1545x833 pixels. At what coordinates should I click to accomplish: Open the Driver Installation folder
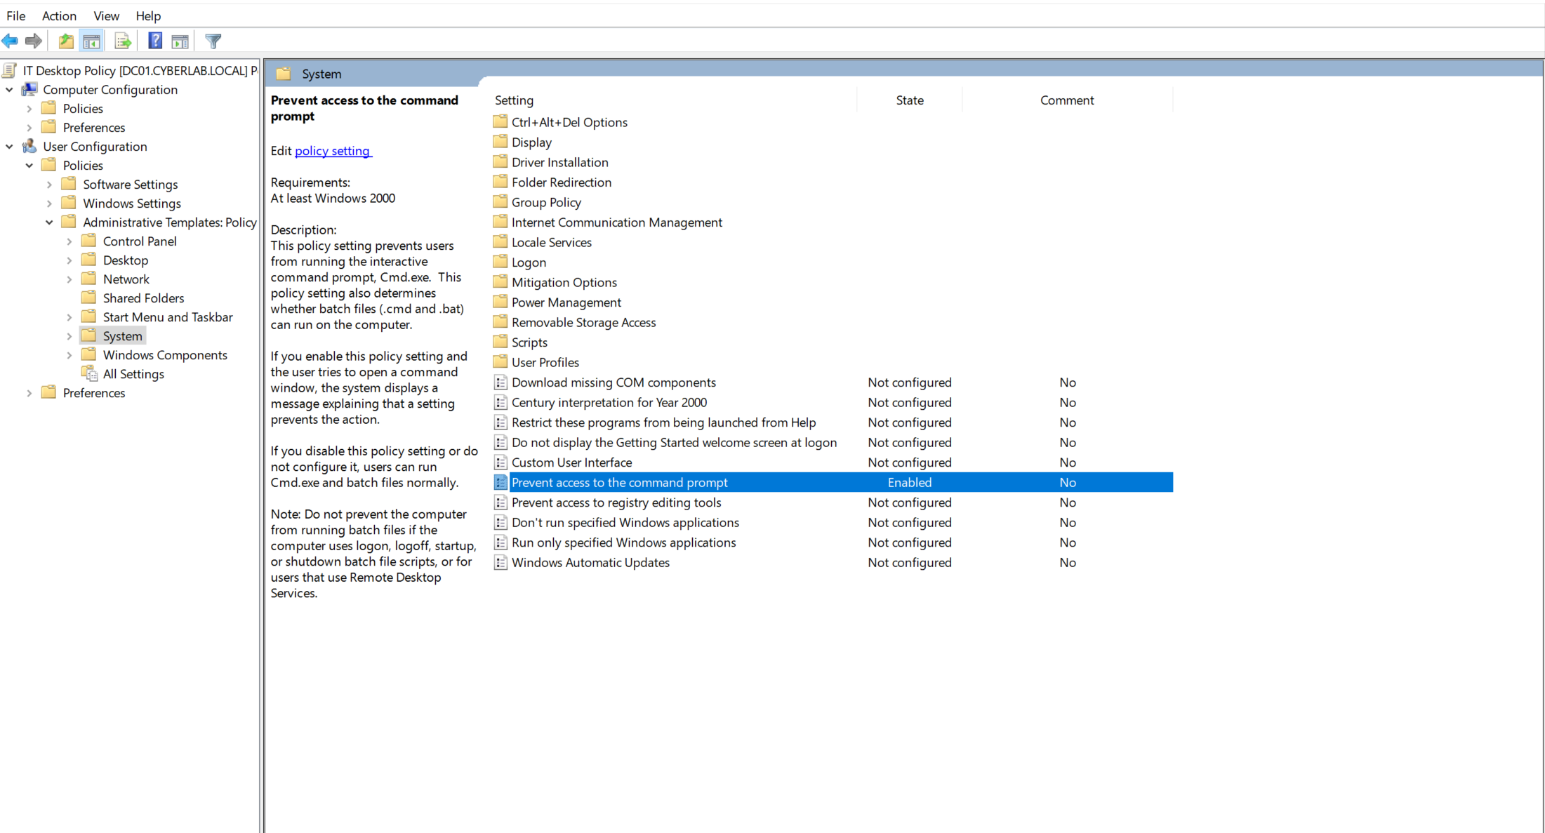559,162
